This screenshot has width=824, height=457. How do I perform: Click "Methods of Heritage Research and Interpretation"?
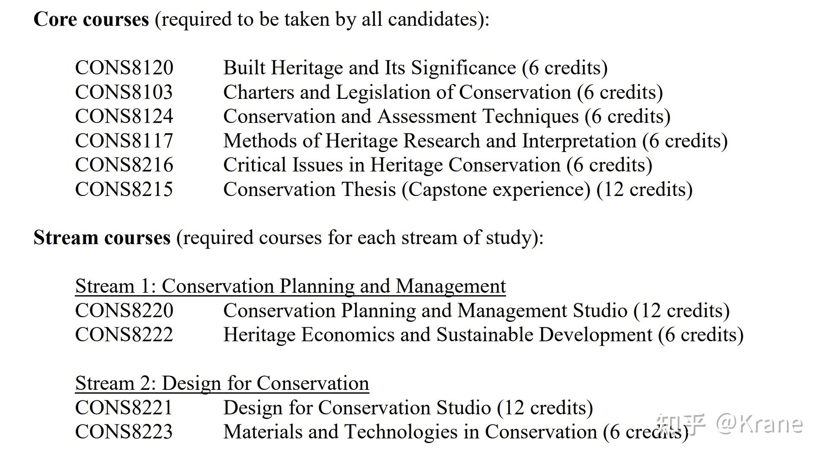(x=429, y=141)
